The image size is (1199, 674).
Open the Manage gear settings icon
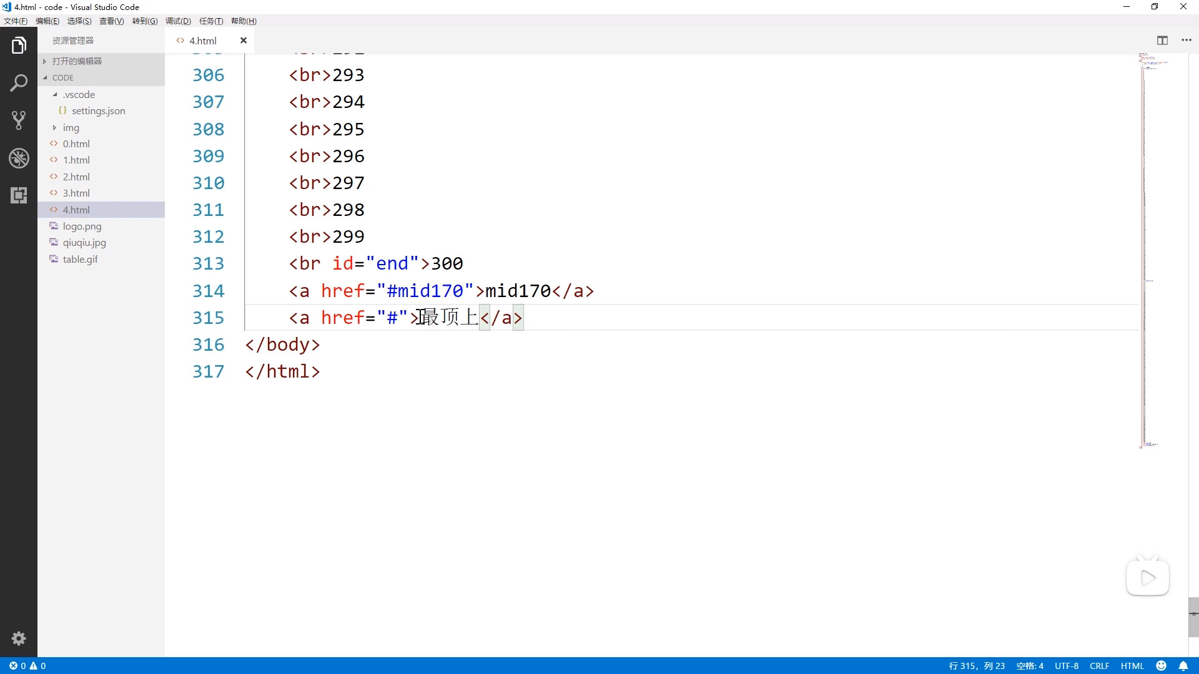(x=19, y=638)
